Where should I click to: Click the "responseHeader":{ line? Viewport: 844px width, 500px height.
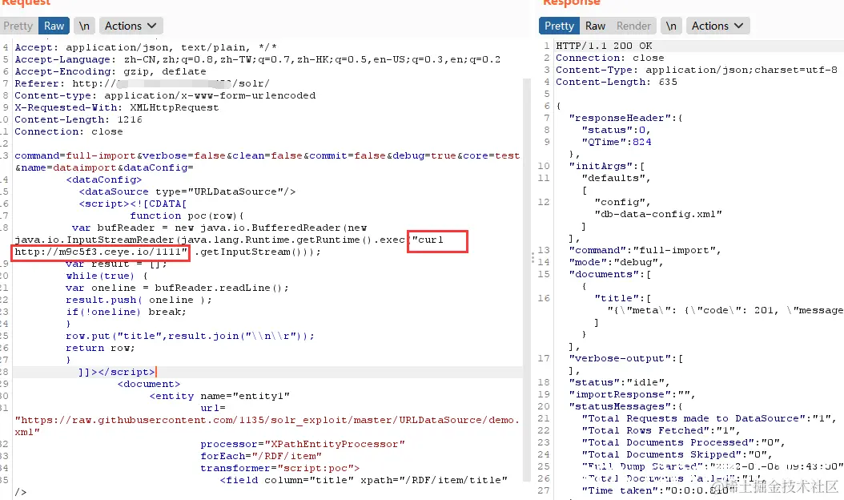(x=625, y=118)
